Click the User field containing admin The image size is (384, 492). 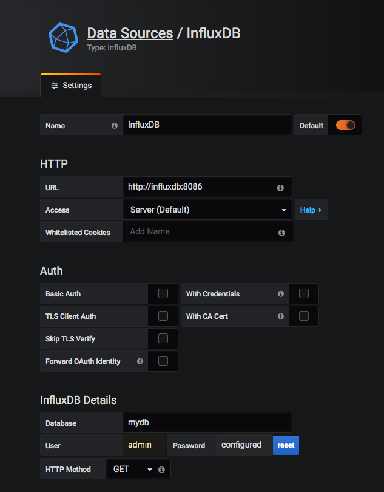144,445
